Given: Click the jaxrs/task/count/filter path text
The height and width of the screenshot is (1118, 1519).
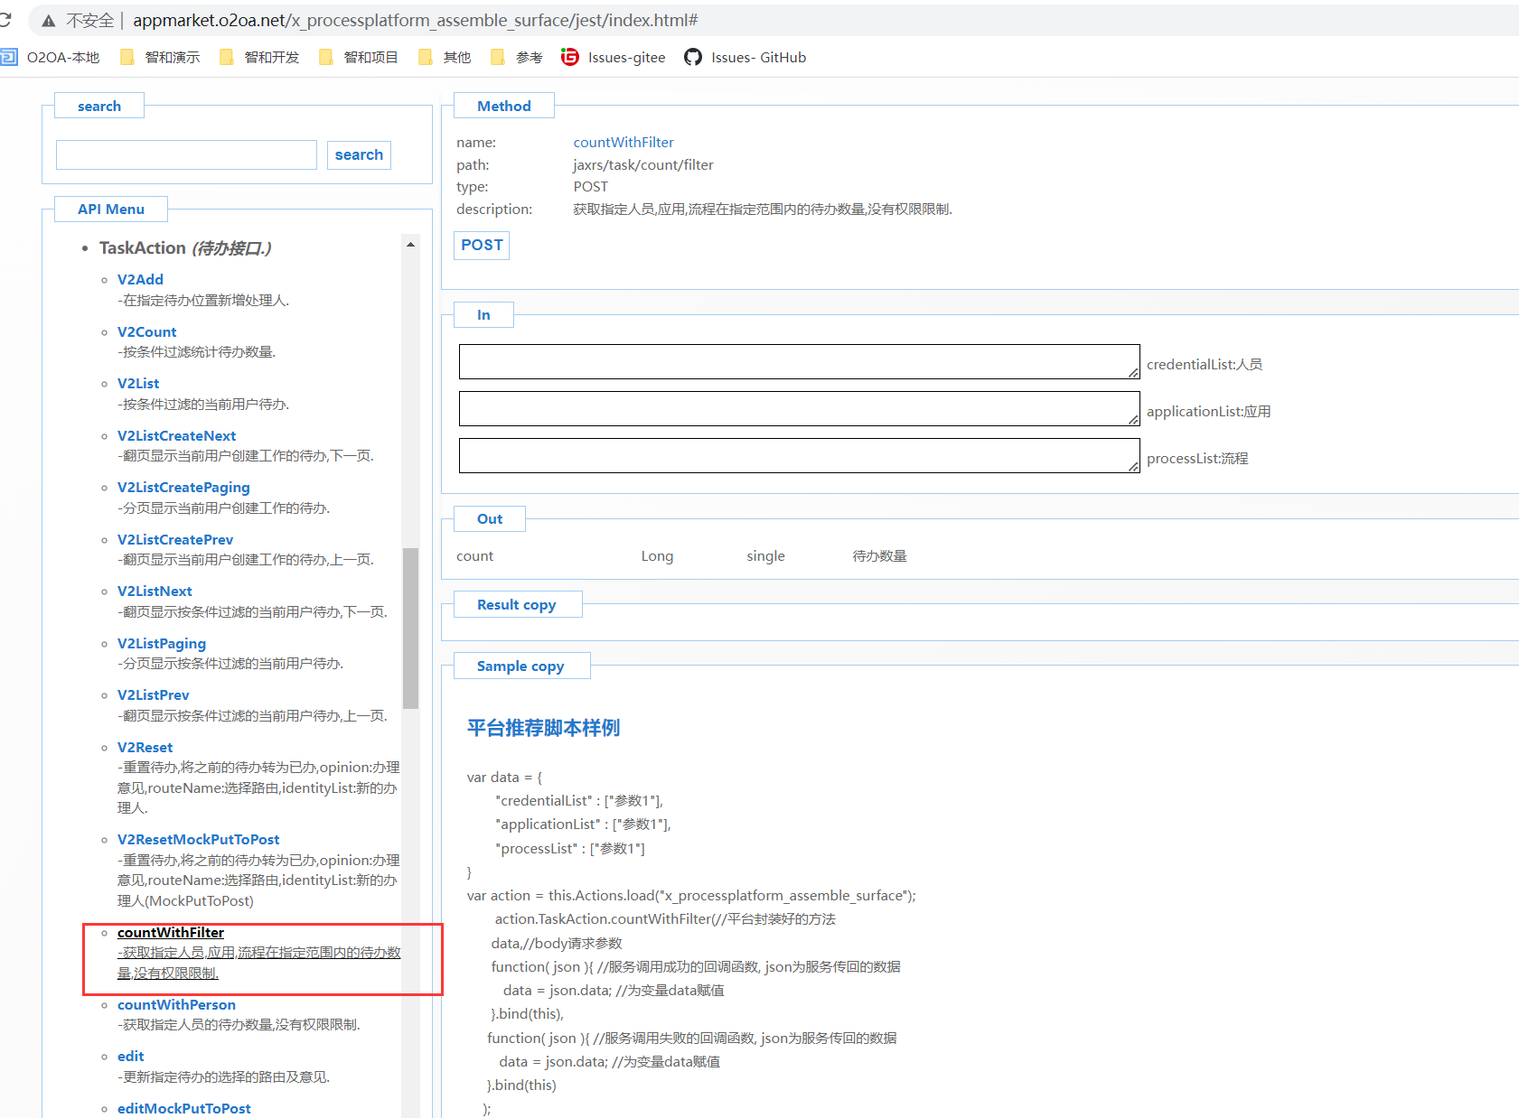Looking at the screenshot, I should point(643,164).
